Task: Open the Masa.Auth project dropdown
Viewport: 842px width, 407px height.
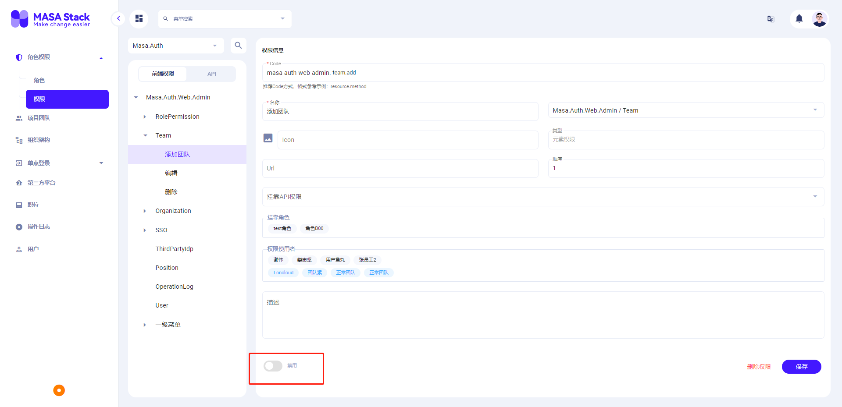Action: [175, 45]
